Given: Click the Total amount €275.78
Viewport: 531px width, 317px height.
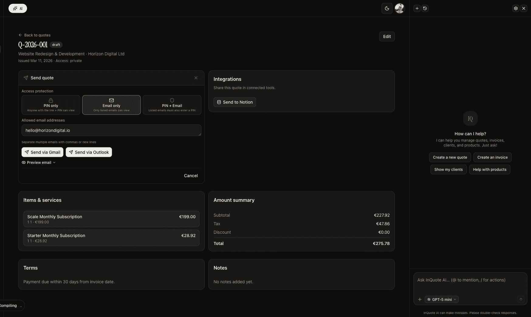Looking at the screenshot, I should [x=381, y=243].
